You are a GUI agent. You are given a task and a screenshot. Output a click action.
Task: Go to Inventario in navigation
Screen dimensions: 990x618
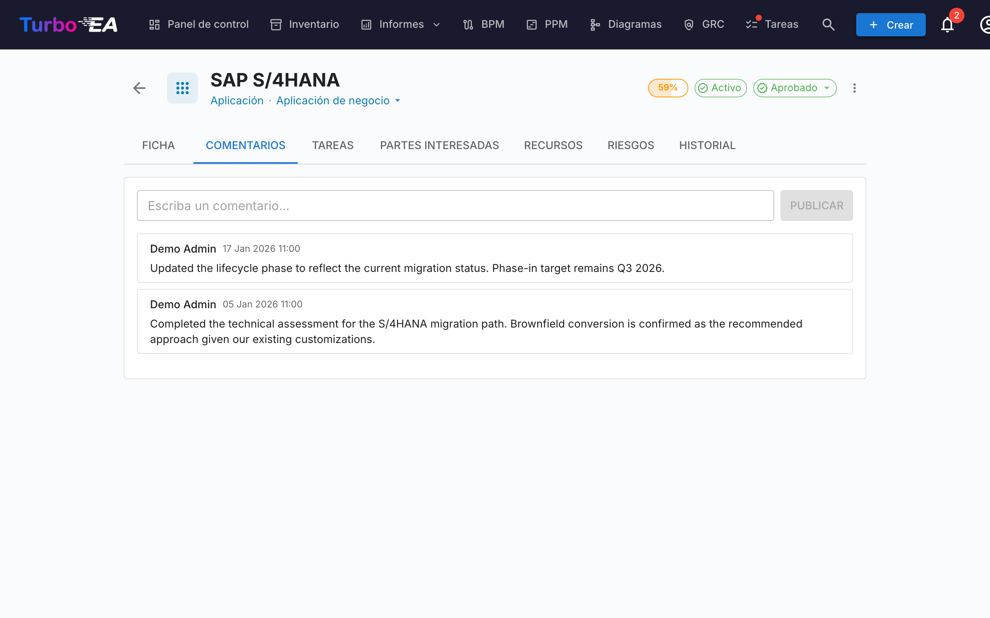point(305,24)
